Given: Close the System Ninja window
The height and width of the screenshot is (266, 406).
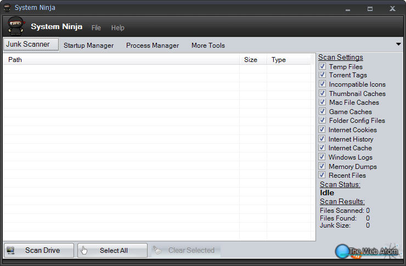Looking at the screenshot, I should pyautogui.click(x=392, y=9).
